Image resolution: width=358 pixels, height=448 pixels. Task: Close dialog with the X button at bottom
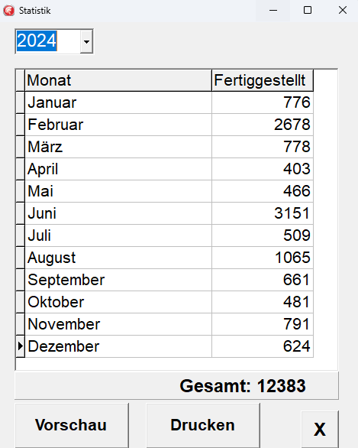[x=320, y=429]
